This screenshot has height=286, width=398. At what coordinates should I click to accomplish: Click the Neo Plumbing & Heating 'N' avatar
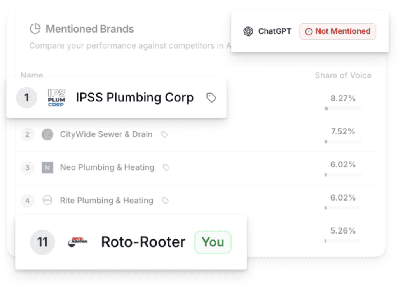point(47,167)
